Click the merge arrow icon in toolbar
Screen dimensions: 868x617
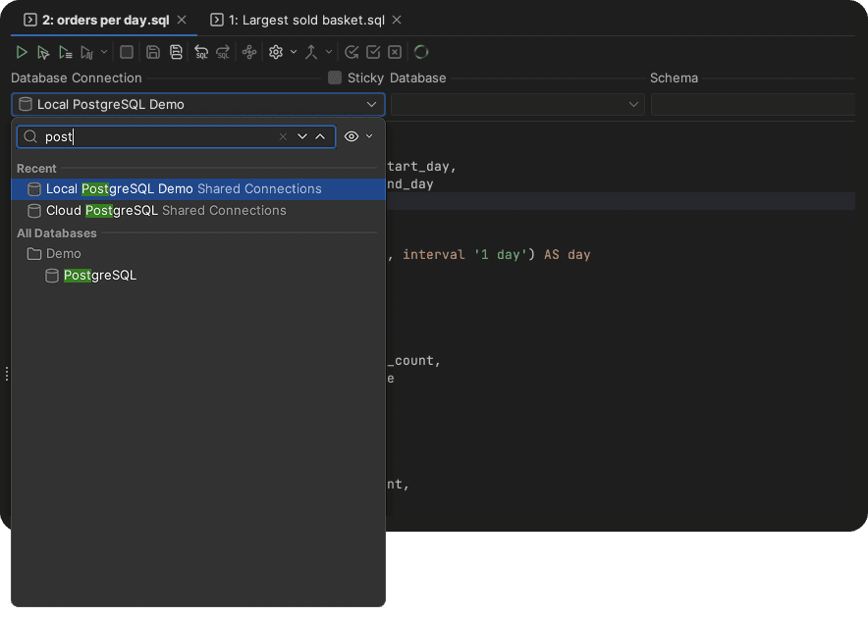pos(311,52)
